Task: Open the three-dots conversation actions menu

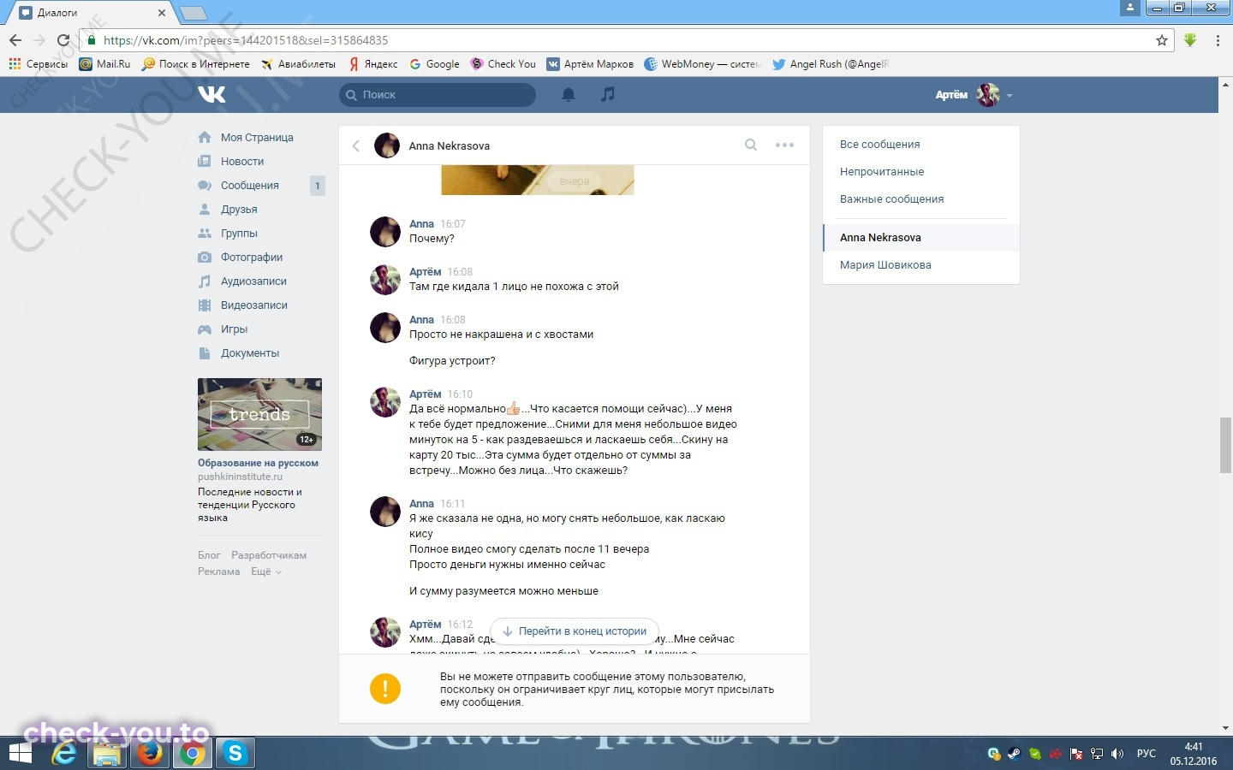Action: 784,145
